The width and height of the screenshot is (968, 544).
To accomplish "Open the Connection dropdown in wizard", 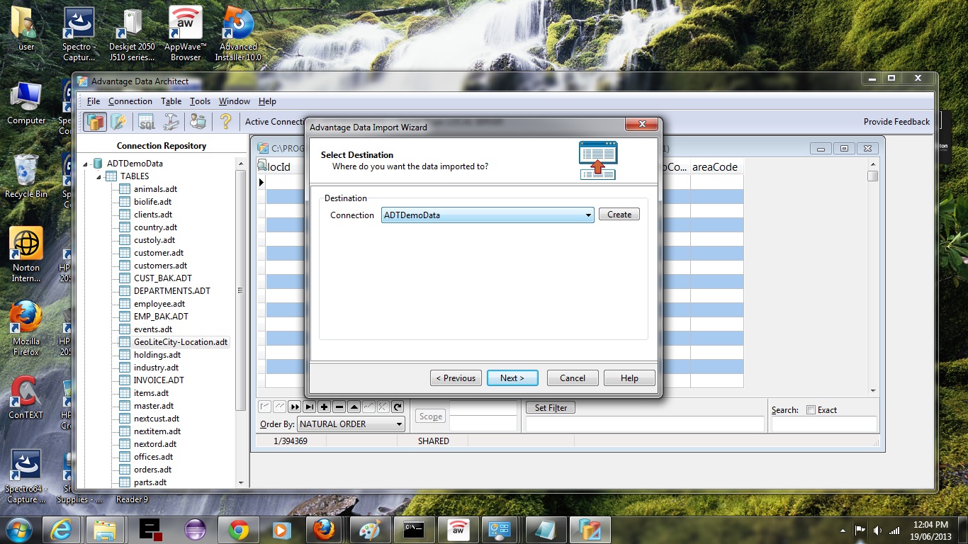I will tap(588, 215).
